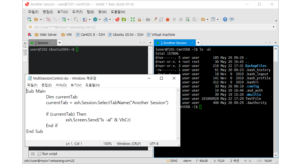Open Help blue question mark icon

225,19
